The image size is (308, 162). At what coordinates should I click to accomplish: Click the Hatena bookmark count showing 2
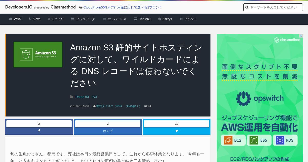(x=108, y=124)
